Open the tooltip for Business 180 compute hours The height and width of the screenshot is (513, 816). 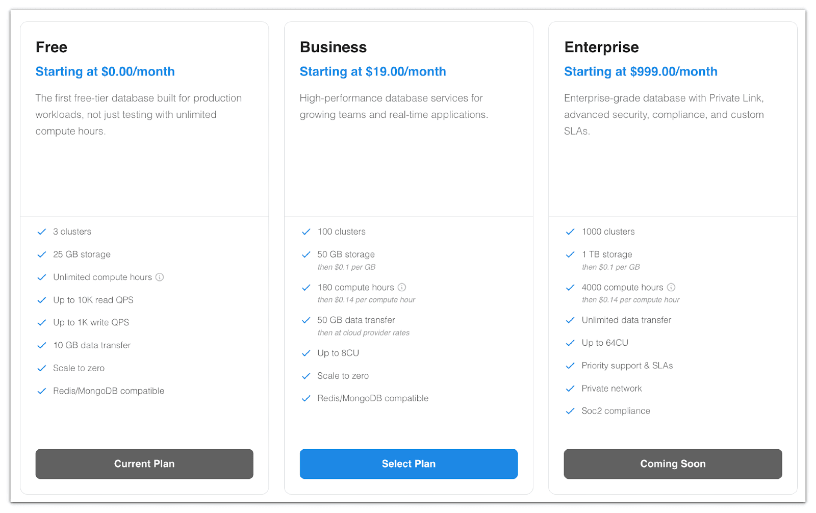tap(402, 287)
